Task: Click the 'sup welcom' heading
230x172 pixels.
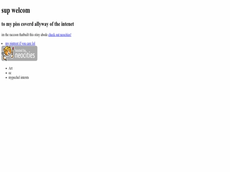Action: pyautogui.click(x=16, y=11)
